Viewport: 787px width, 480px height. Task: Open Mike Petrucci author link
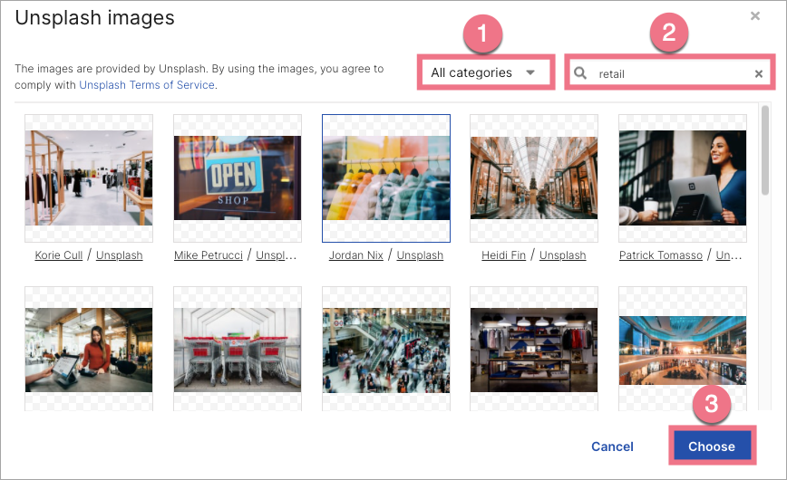[209, 255]
